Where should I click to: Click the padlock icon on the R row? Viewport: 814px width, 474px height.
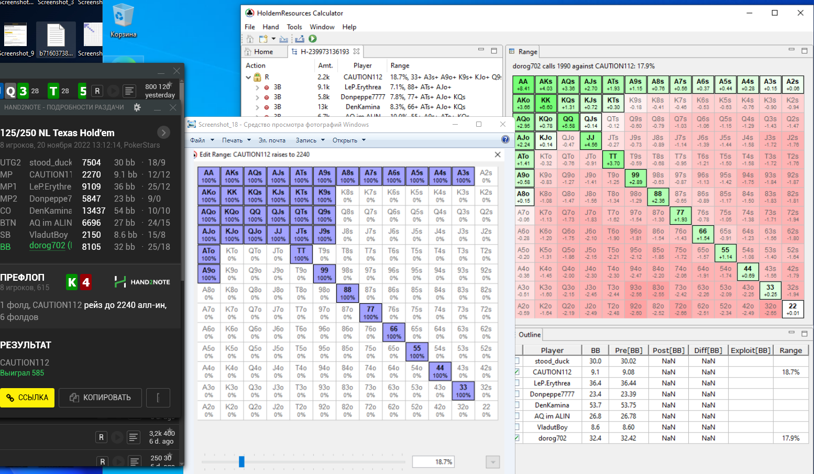(257, 77)
